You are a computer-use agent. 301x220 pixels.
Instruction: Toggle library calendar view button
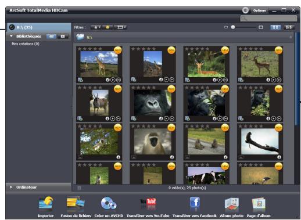(63, 36)
